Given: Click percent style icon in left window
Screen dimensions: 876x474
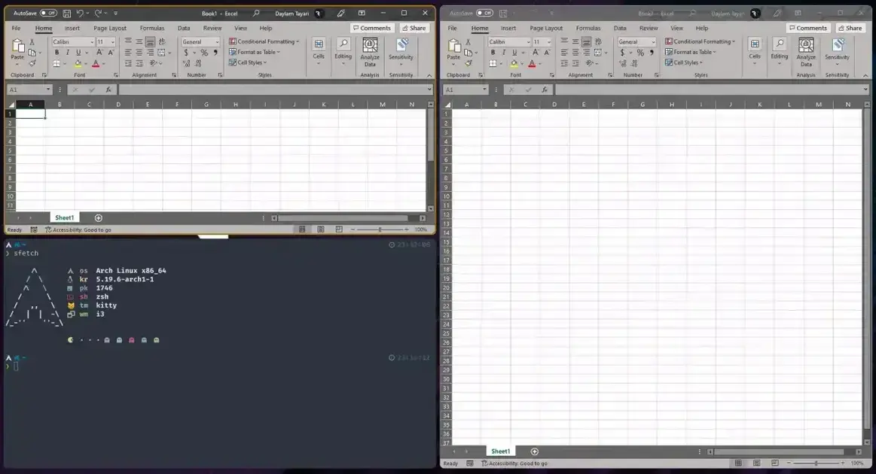Looking at the screenshot, I should coord(204,53).
